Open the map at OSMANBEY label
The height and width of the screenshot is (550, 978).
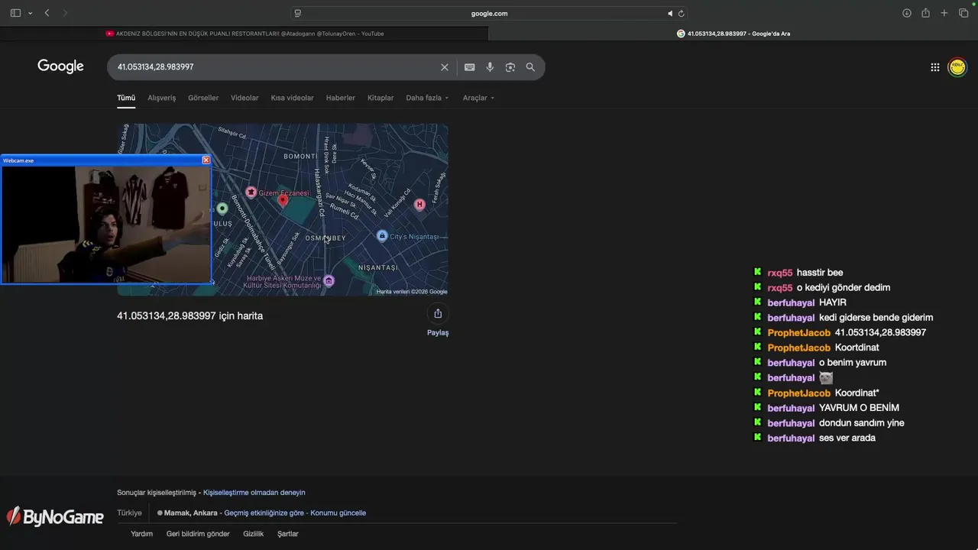point(325,238)
